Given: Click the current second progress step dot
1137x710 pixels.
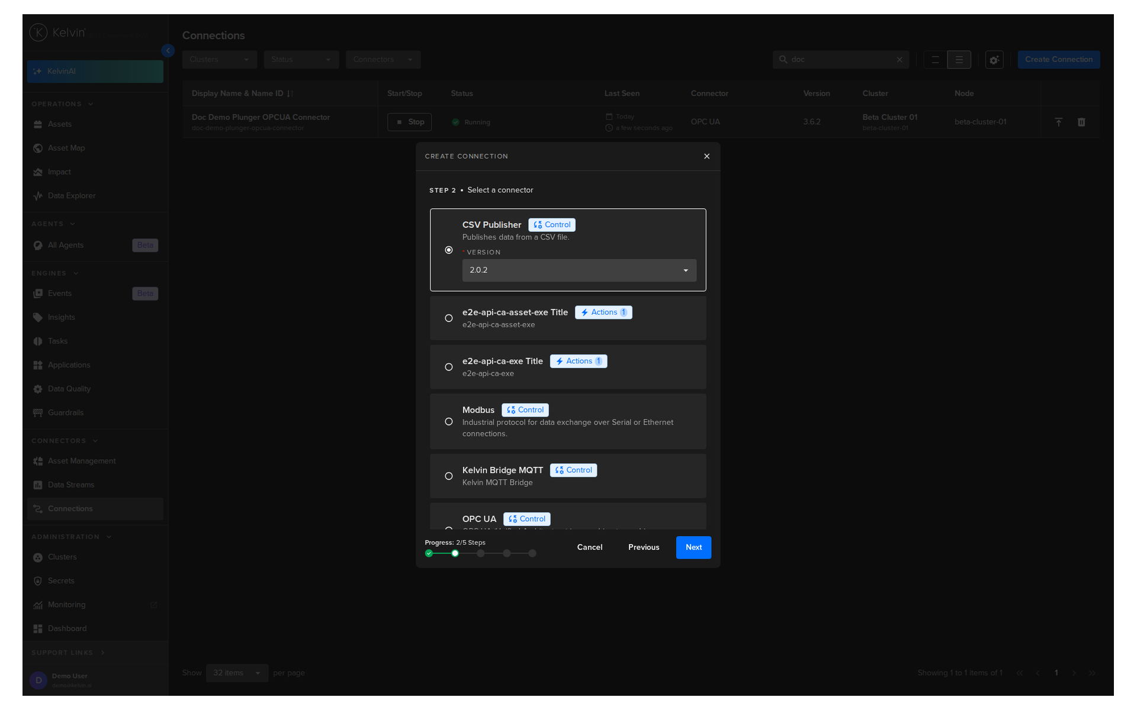Looking at the screenshot, I should pos(455,553).
